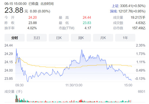Switch to the 五日 five-day tab
Image resolution: width=149 pixels, height=104 pixels.
(37, 38)
